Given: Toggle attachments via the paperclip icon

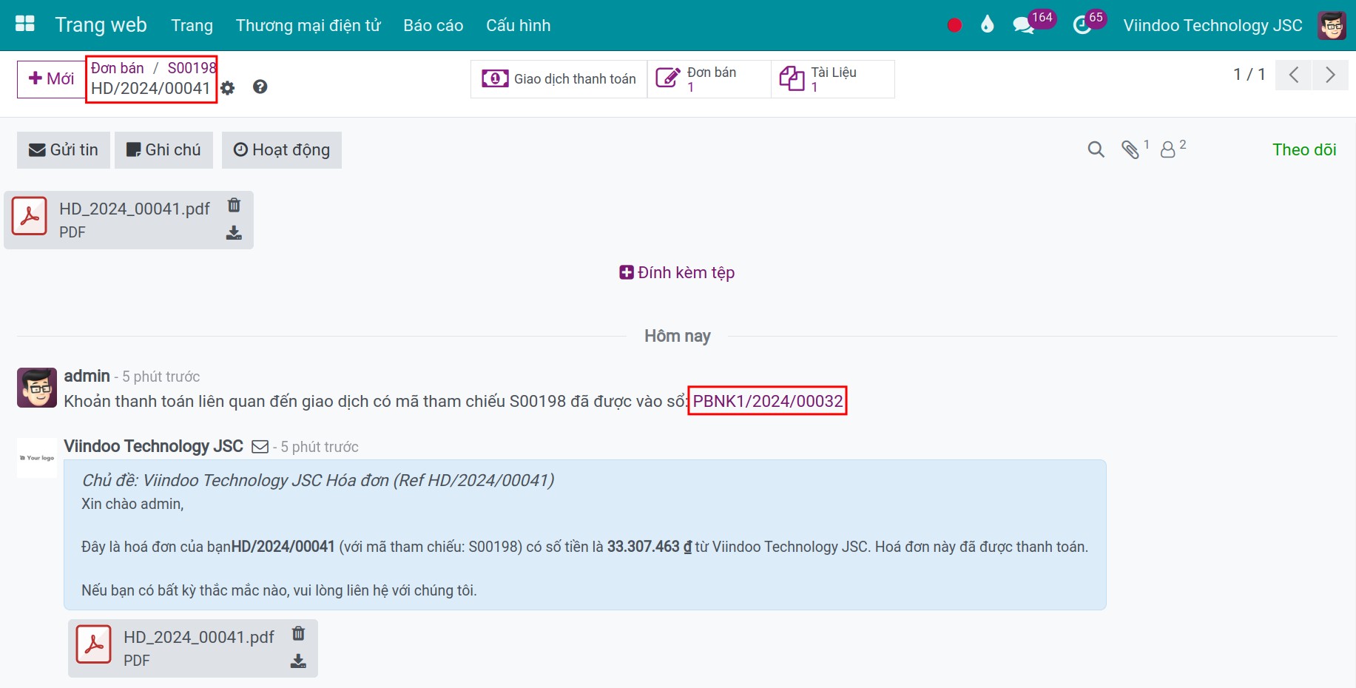Looking at the screenshot, I should tap(1130, 150).
